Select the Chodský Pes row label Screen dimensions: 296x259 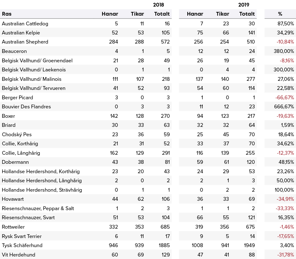click(17, 134)
